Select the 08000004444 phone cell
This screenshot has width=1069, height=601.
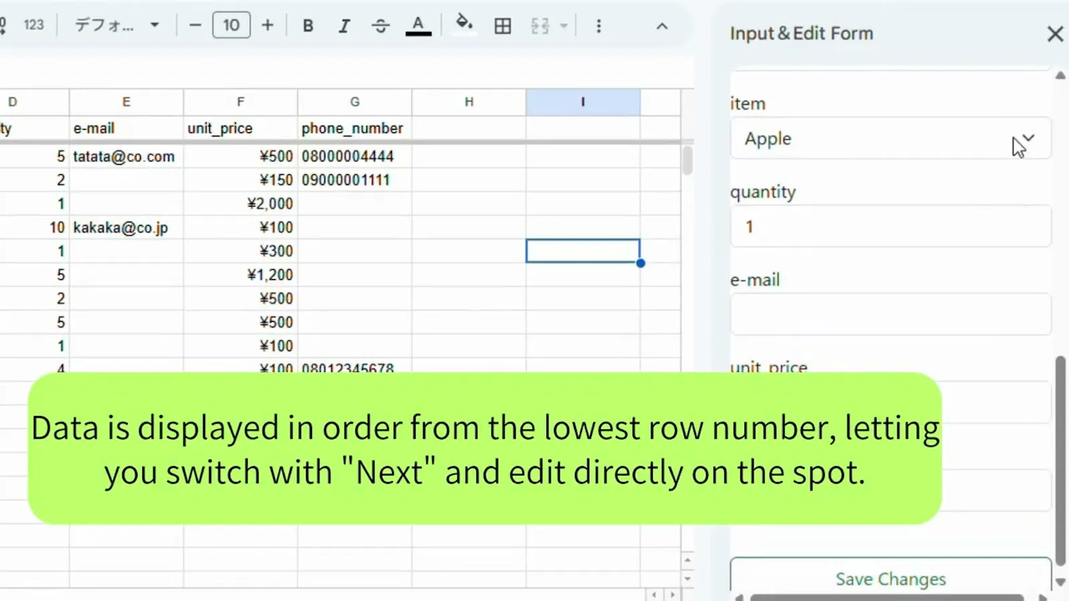355,156
